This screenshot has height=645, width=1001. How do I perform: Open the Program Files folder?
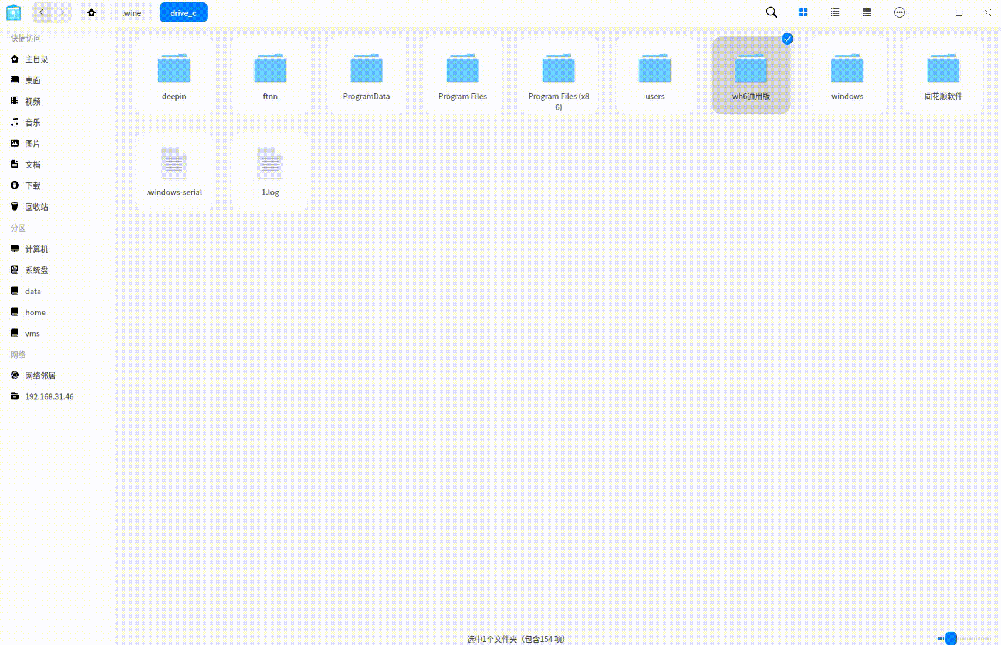coord(462,76)
